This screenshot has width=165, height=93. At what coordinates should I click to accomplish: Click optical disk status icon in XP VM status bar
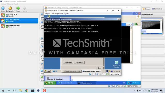[x=112, y=86]
